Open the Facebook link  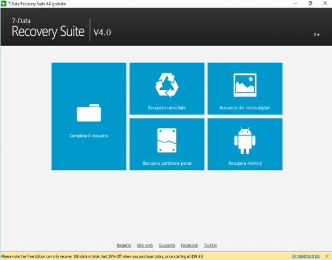click(189, 245)
